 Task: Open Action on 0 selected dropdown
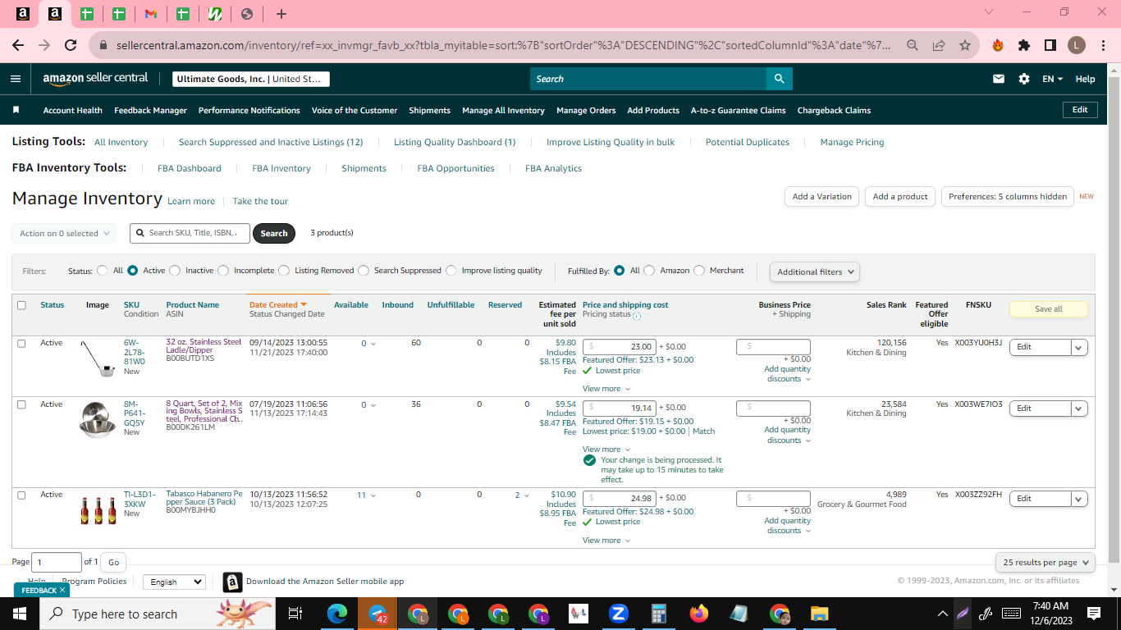(x=64, y=233)
